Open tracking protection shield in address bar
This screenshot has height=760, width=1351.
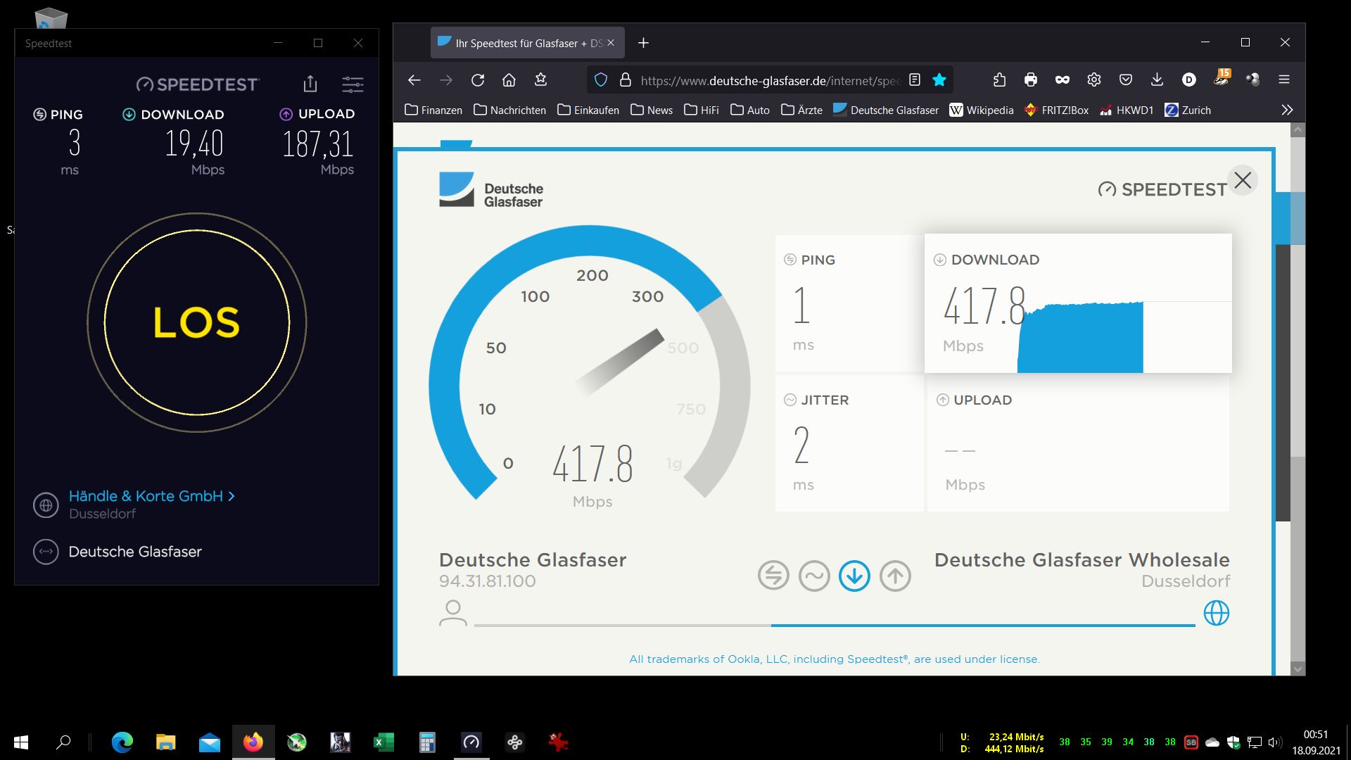point(601,80)
